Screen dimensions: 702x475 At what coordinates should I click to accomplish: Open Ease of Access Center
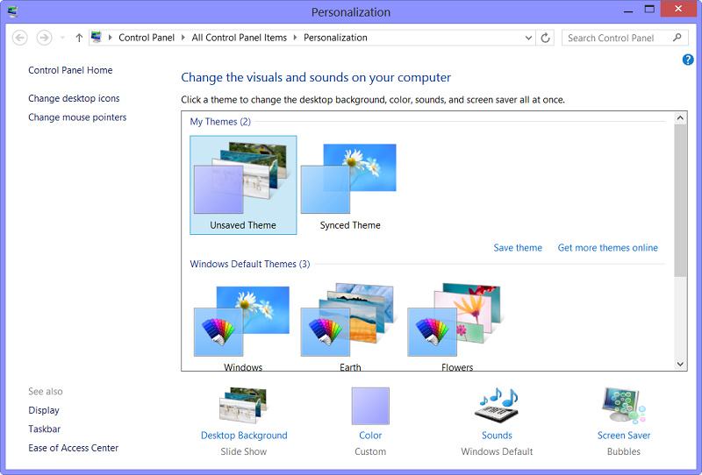click(74, 448)
